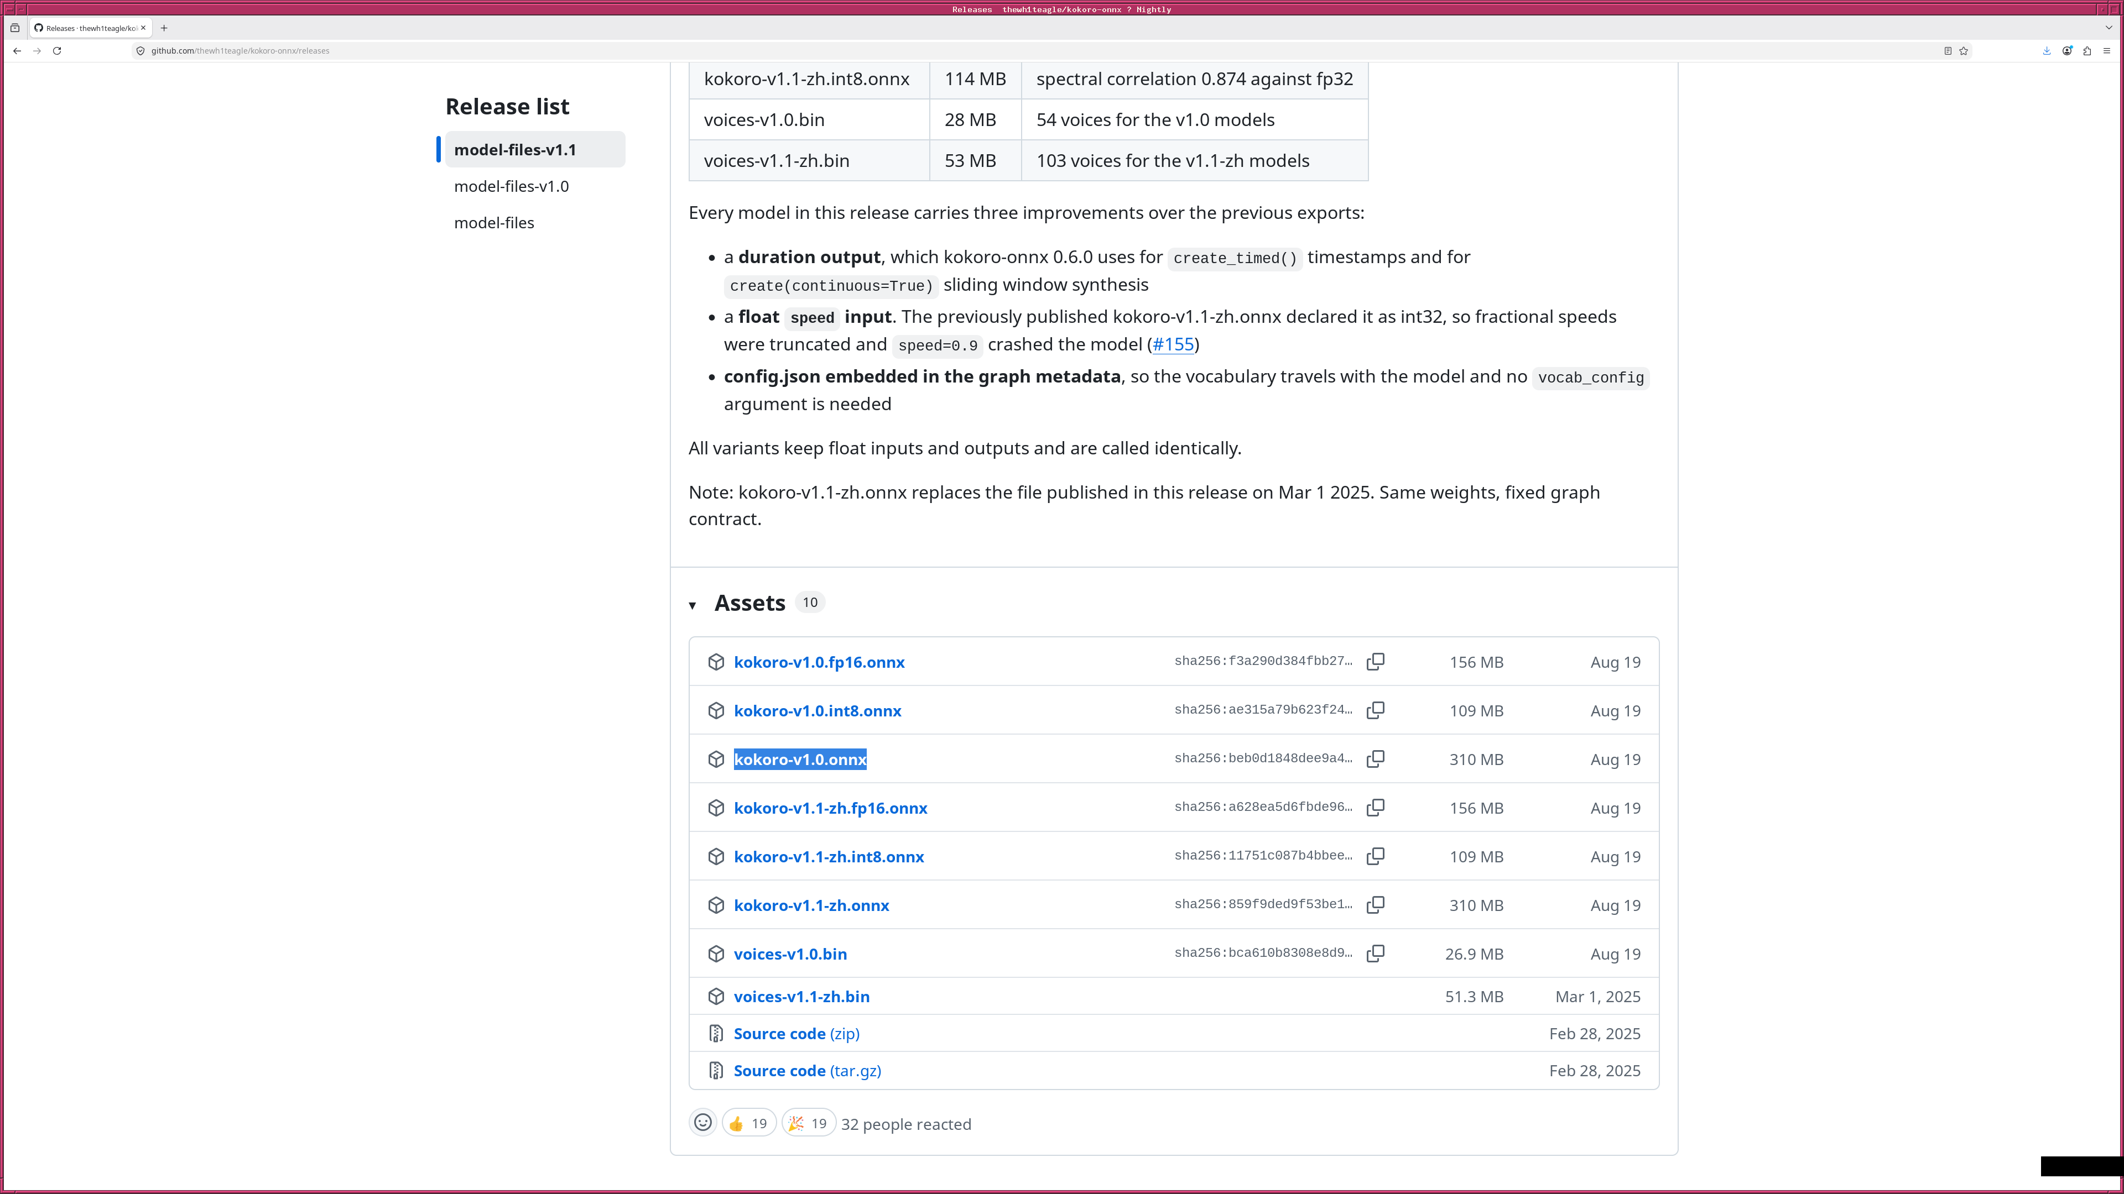Copy sha256 of kokoro-v1.0.int8.onnx
Viewport: 2124px width, 1194px height.
(x=1375, y=710)
